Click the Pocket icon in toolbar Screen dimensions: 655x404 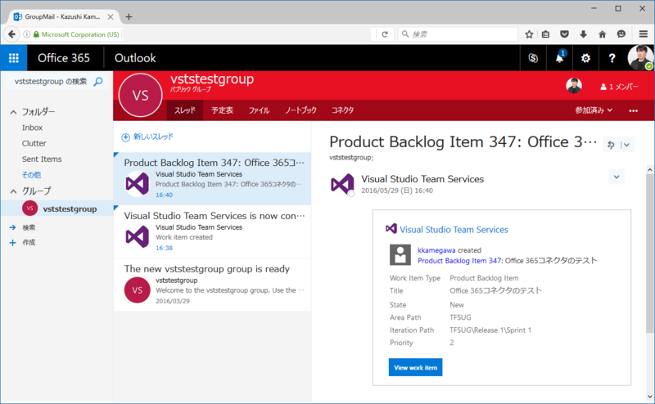tap(564, 34)
